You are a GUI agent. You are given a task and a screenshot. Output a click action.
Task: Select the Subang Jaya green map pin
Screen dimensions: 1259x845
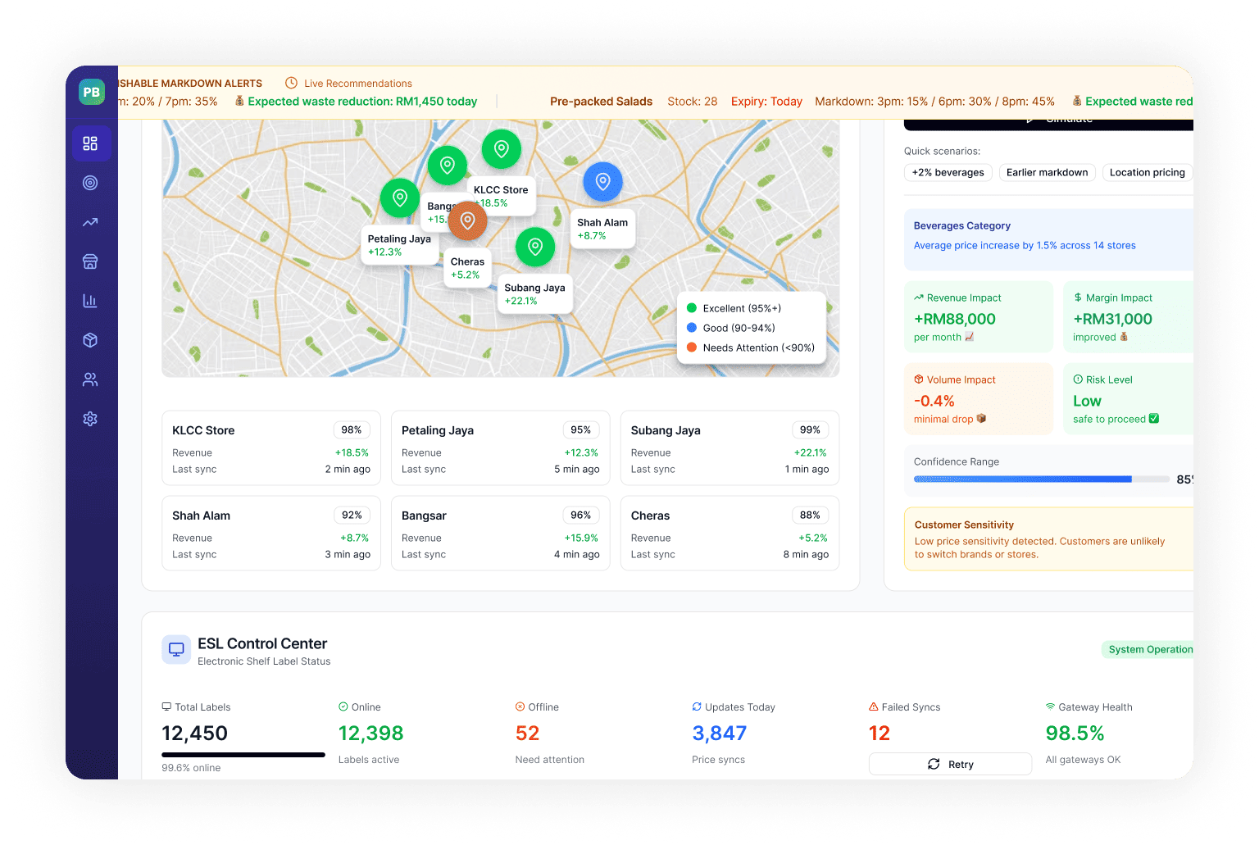535,246
